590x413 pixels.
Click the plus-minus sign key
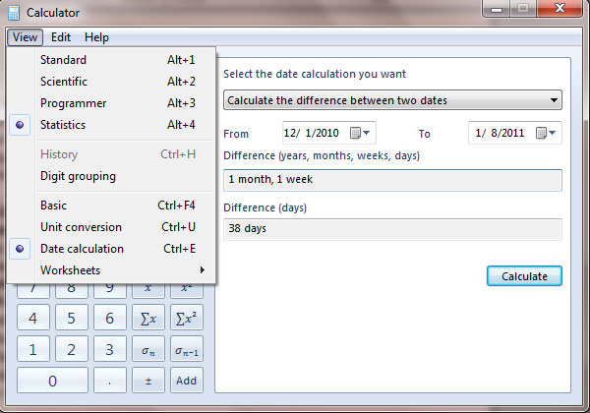point(148,381)
